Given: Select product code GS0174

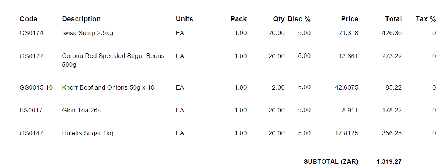Looking at the screenshot, I should pyautogui.click(x=31, y=33).
